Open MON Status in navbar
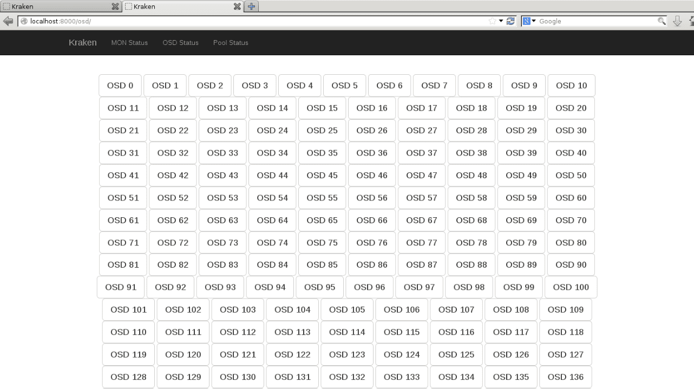The width and height of the screenshot is (694, 389). [129, 43]
